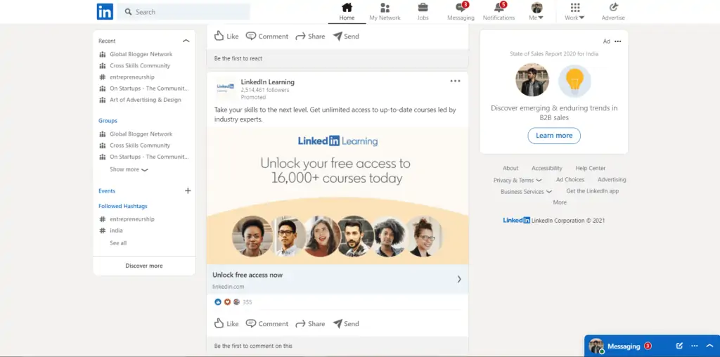The image size is (720, 357).
Task: Open compose message icon in Messaging bar
Action: pyautogui.click(x=679, y=346)
